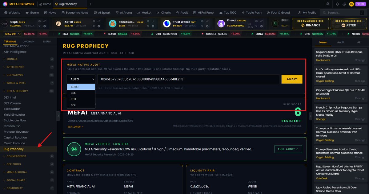Read 'Sequans Sells 1,025 BTC' news

pos(340,56)
